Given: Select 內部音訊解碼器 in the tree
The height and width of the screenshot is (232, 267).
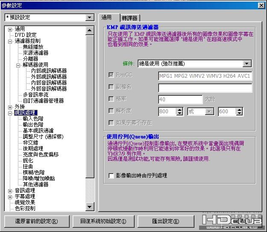Looking at the screenshot, I should pyautogui.click(x=49, y=83).
